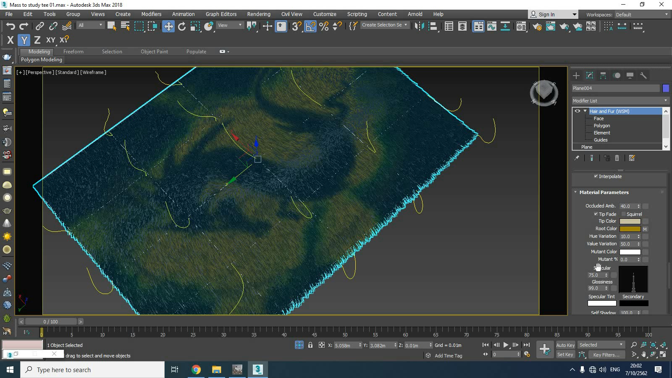The width and height of the screenshot is (672, 378).
Task: Toggle selection lock padlock icon
Action: [x=310, y=345]
